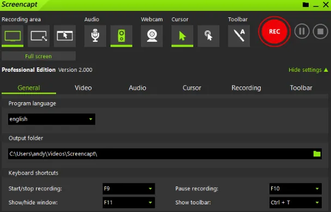The height and width of the screenshot is (212, 331).
Task: Open program language dropdown showing english
Action: 52,119
